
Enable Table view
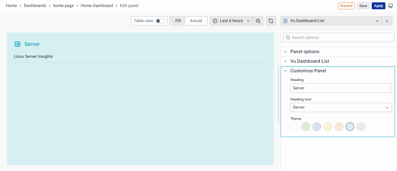[160, 21]
